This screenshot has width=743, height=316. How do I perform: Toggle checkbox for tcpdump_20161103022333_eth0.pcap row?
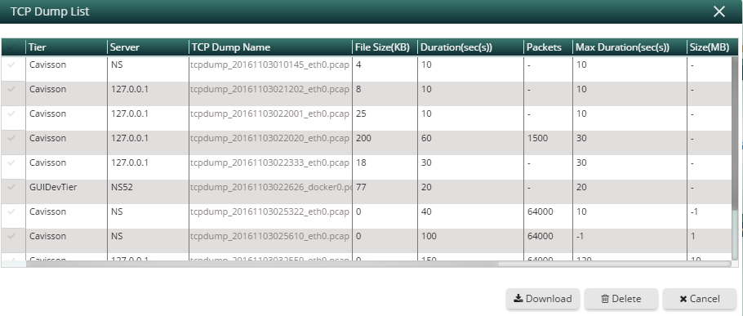(x=12, y=162)
